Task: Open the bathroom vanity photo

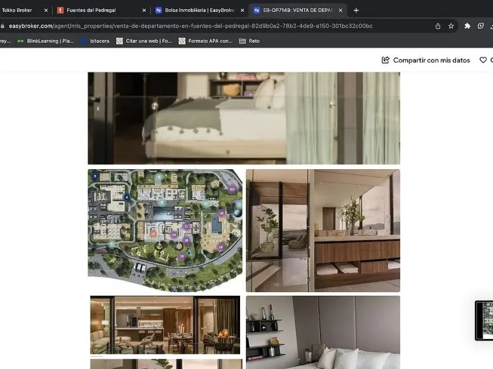Action: click(x=323, y=231)
